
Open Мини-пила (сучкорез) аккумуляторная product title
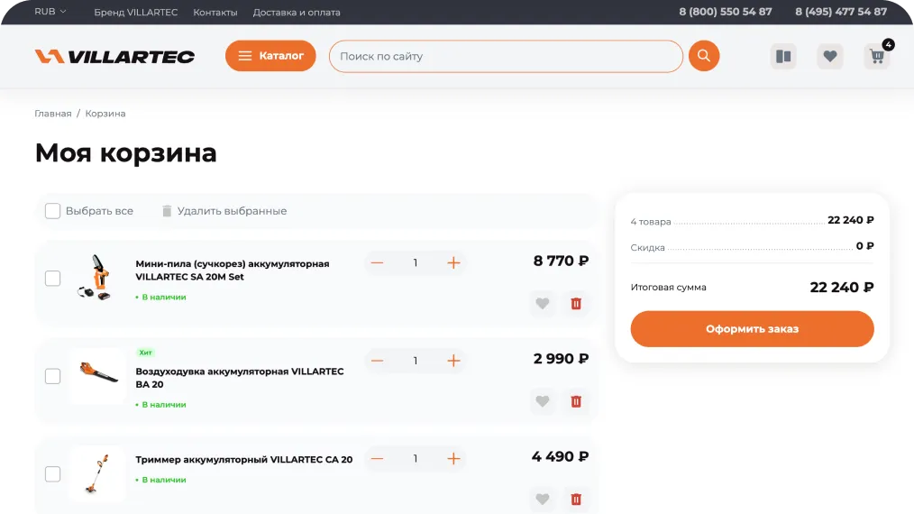(233, 271)
